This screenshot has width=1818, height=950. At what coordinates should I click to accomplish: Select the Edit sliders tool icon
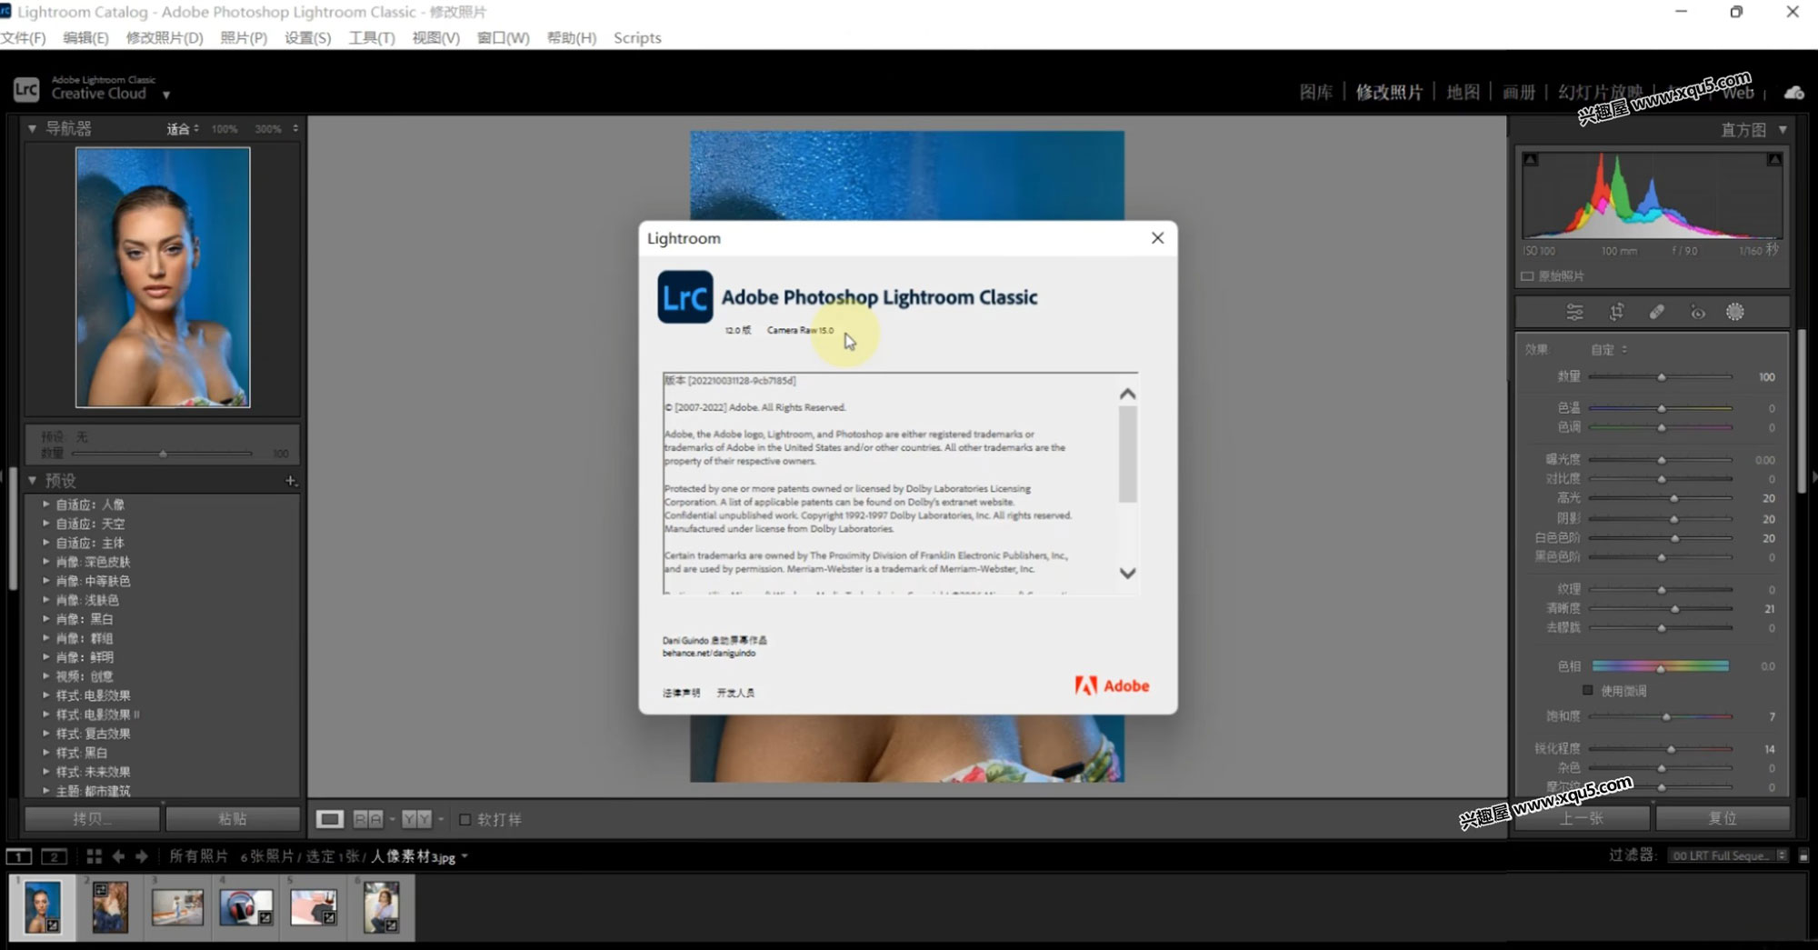[x=1574, y=312]
